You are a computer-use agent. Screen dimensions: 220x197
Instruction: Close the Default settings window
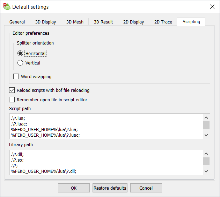click(212, 7)
